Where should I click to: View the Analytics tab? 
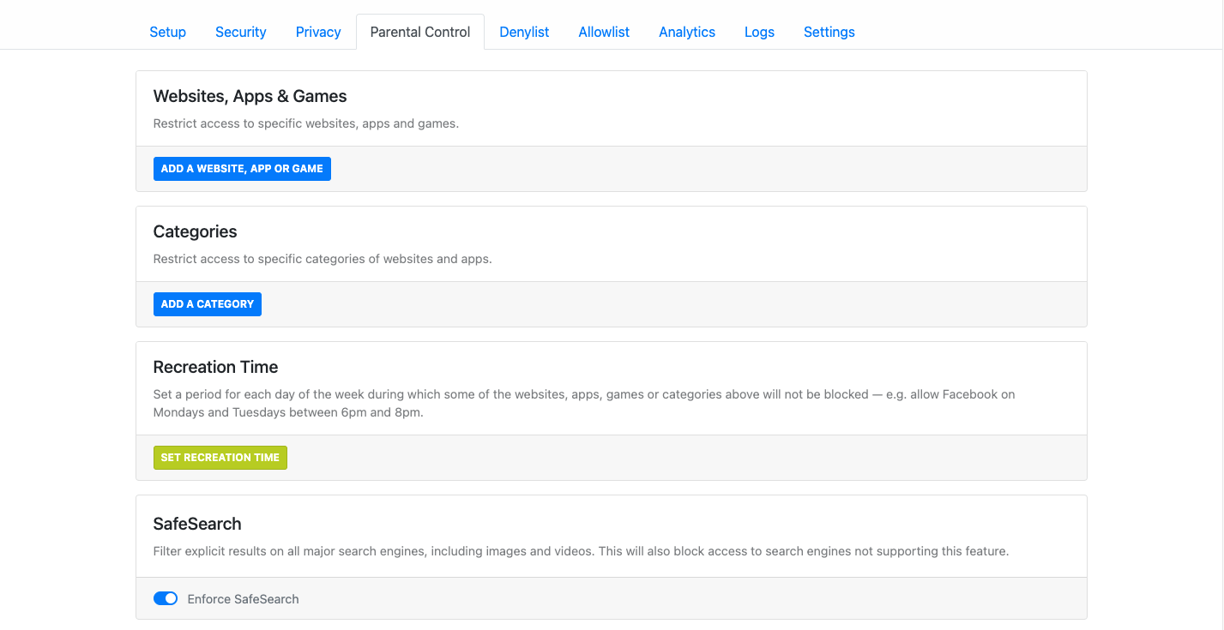[686, 32]
